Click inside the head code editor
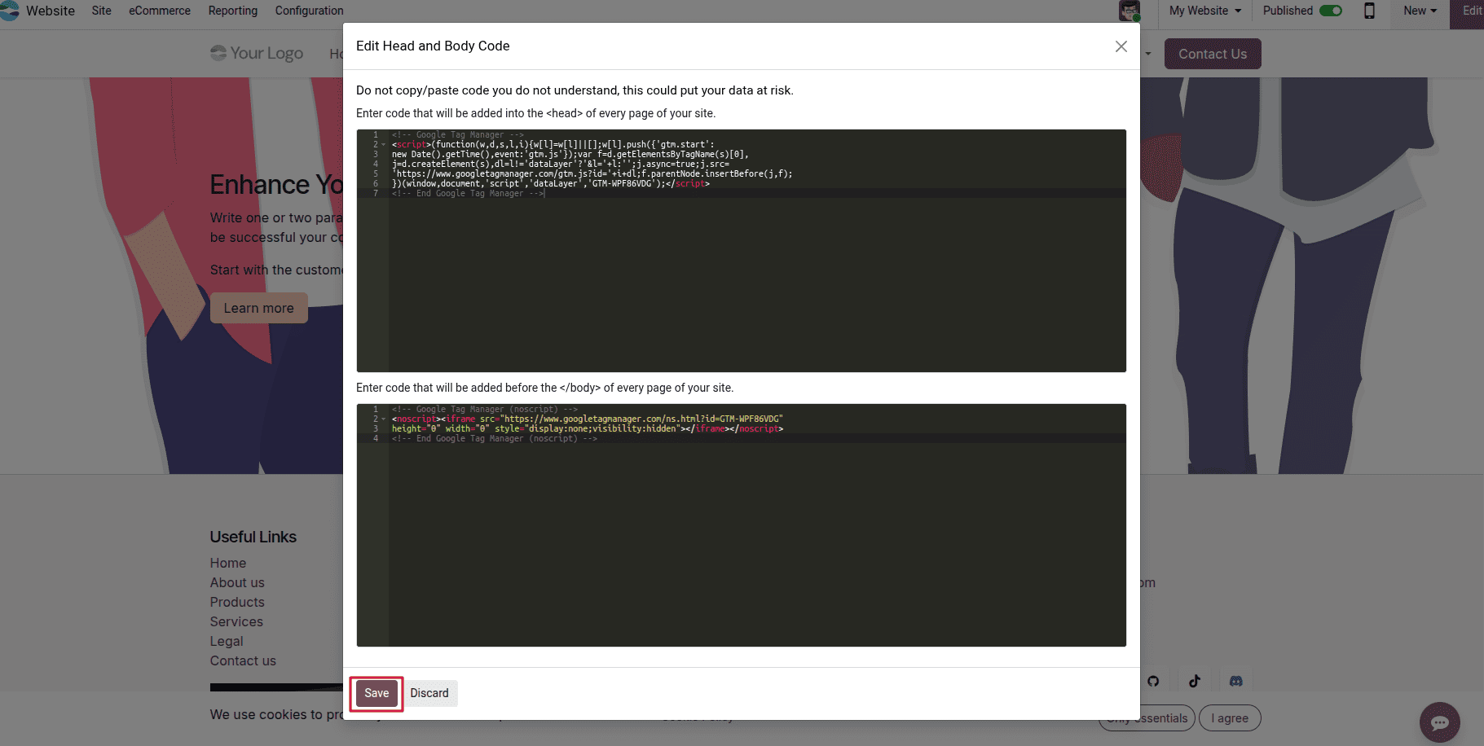The image size is (1484, 746). pyautogui.click(x=742, y=251)
